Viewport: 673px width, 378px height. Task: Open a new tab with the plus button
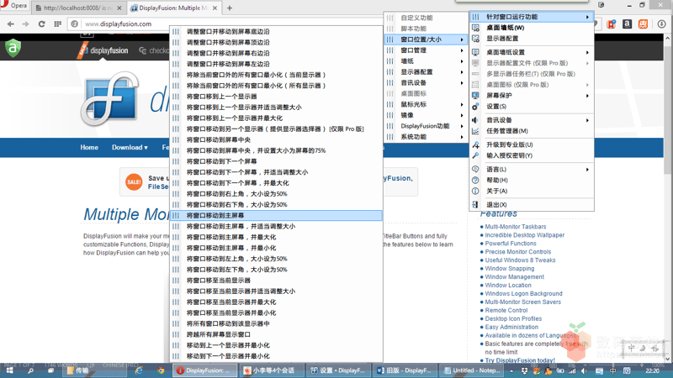pos(230,8)
